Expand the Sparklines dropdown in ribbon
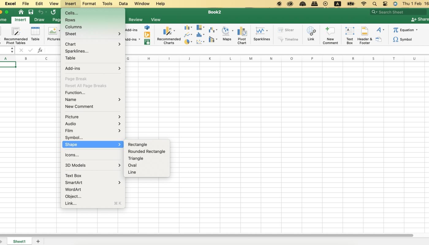429x245 pixels. coord(267,31)
